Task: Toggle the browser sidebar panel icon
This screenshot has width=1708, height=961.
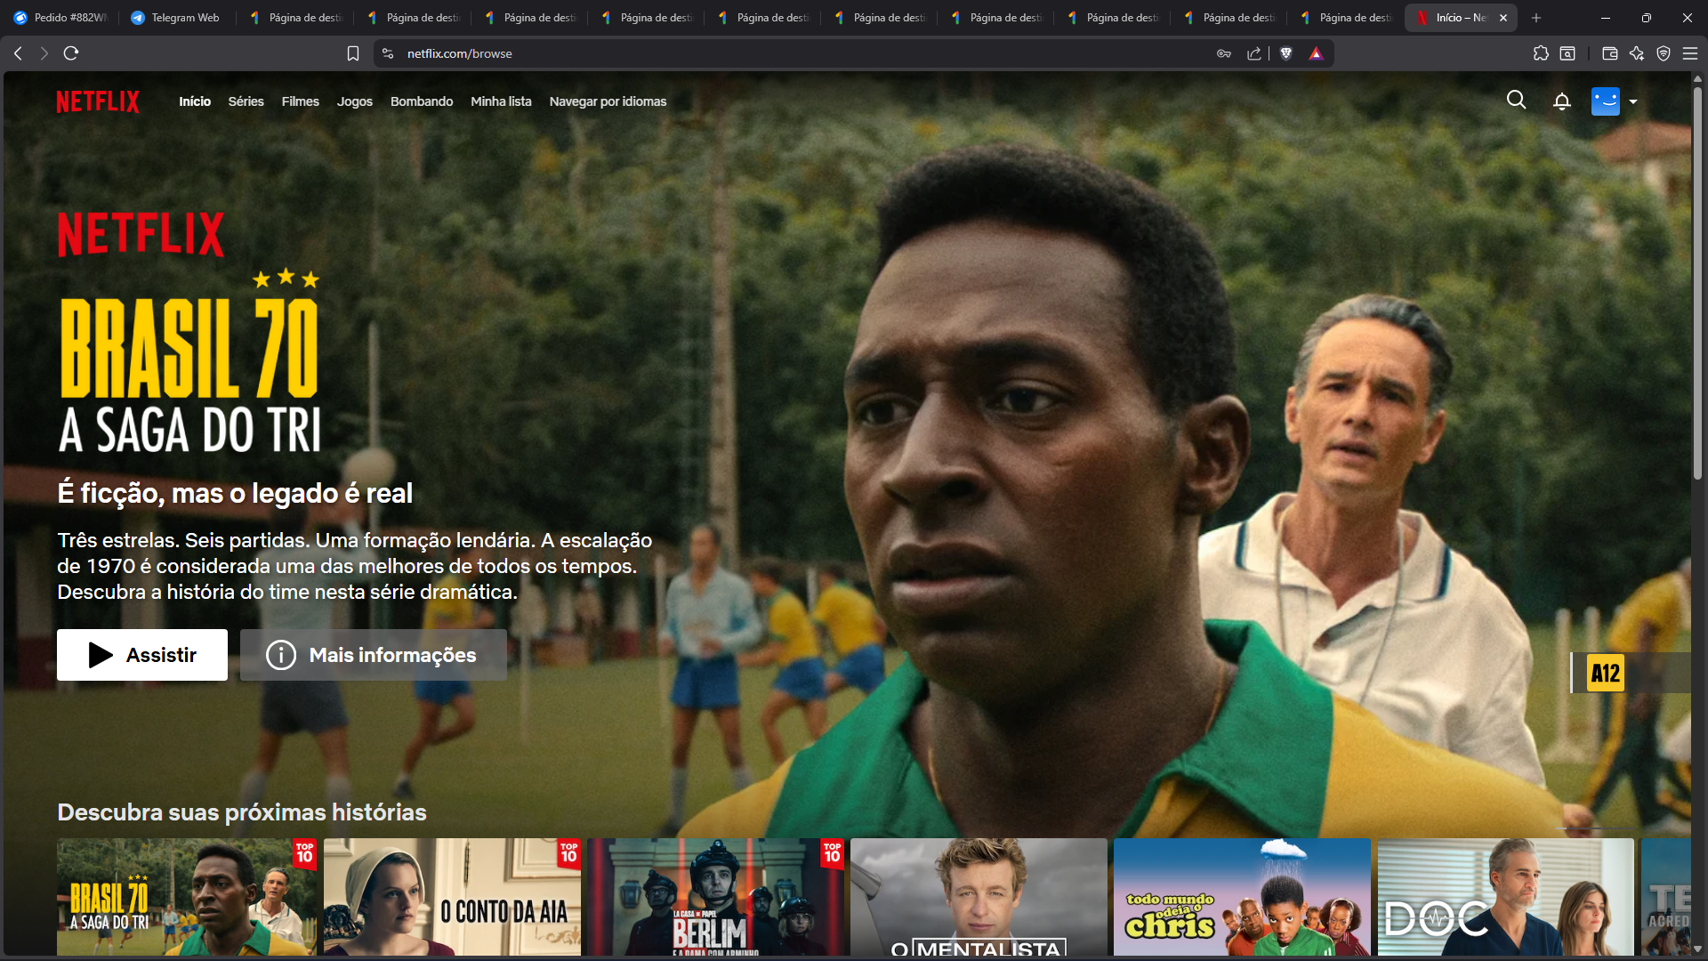Action: [1567, 53]
